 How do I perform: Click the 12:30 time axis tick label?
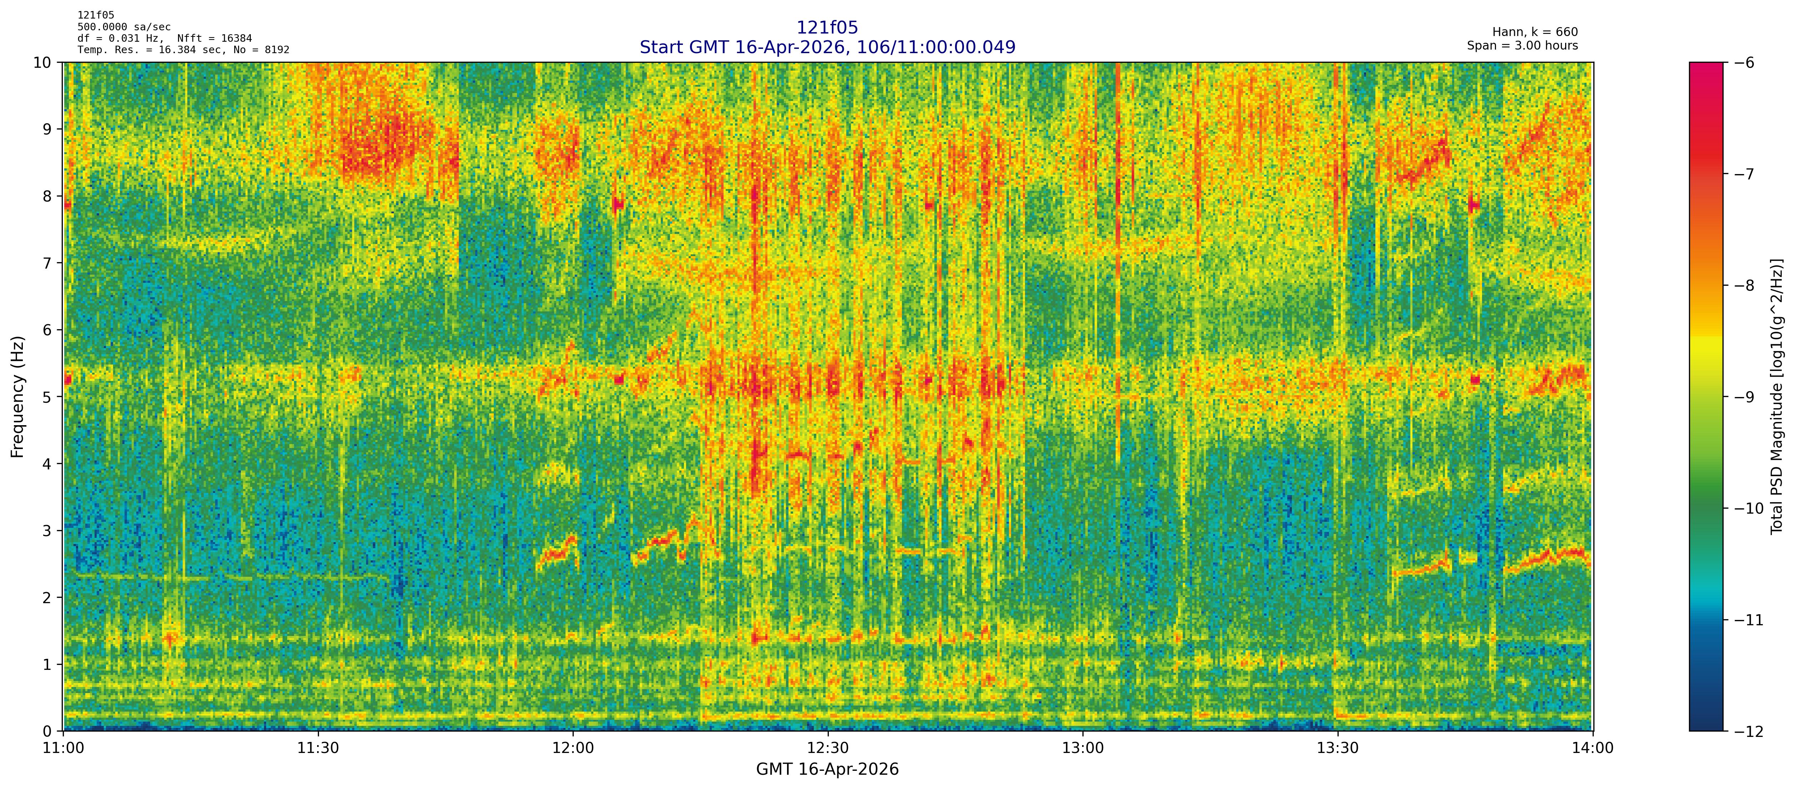828,748
